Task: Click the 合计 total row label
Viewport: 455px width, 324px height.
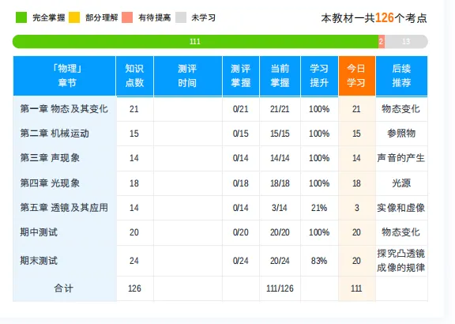Action: coord(63,288)
